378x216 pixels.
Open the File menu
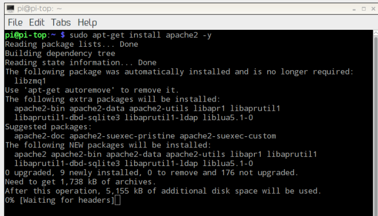[x=15, y=23]
